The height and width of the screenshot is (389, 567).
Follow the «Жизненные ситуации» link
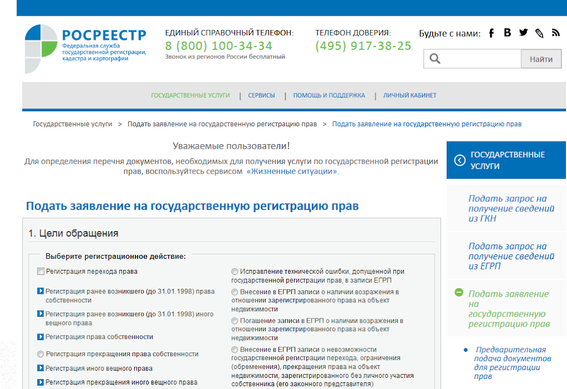292,171
